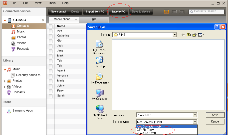Open Videos under GT-I5503 device
Image resolution: width=228 pixels, height=135 pixels.
[21, 43]
